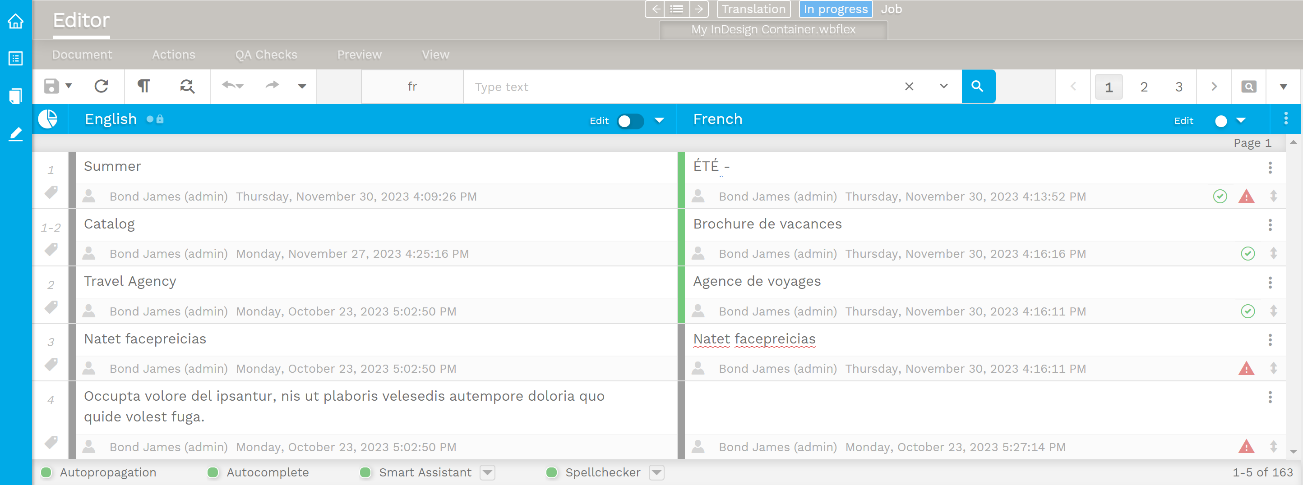The image size is (1303, 485).
Task: Click the Type text search field
Action: coord(683,87)
